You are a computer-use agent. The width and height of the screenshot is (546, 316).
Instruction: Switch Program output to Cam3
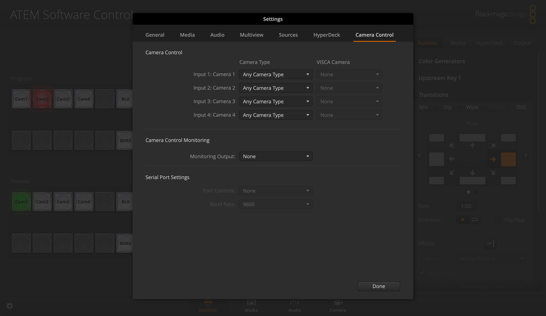click(x=63, y=99)
